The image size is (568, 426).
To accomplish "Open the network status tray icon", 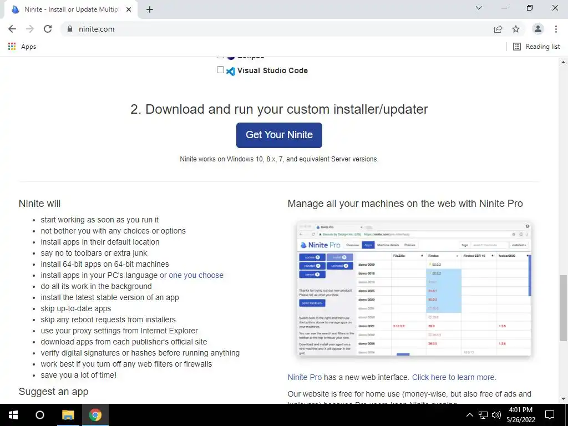I will 483,415.
